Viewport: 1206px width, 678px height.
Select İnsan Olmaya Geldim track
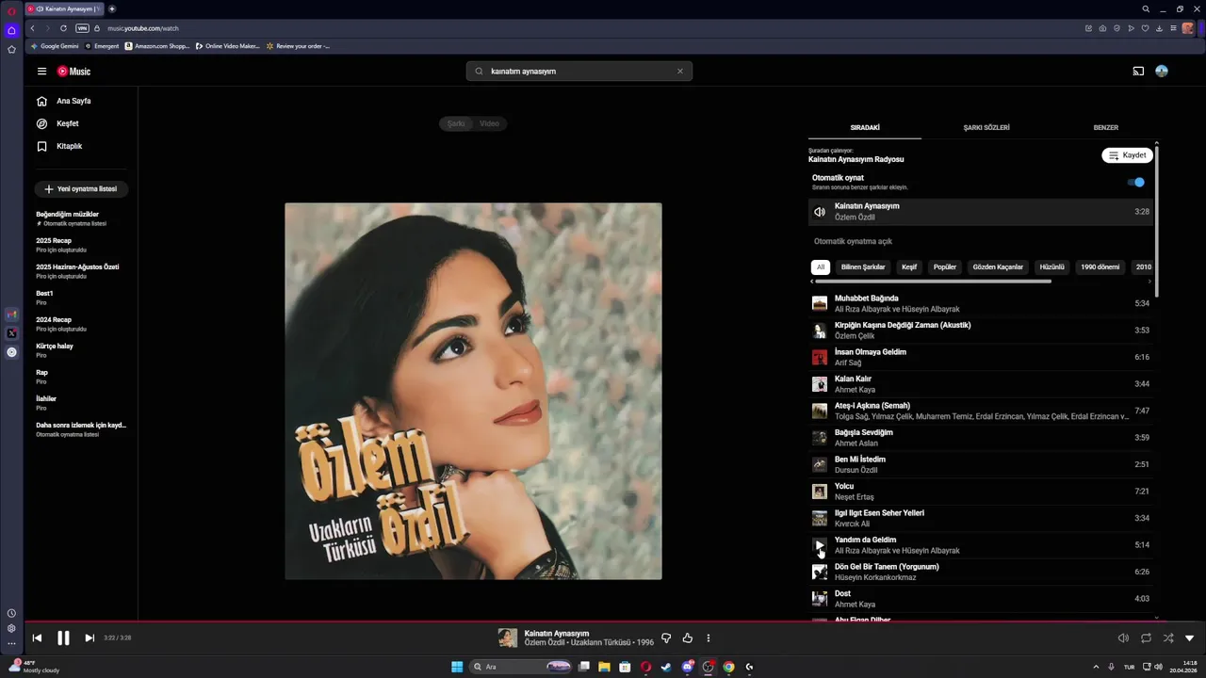click(x=980, y=357)
